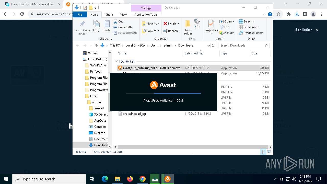Viewport: 327px width, 184px height.
Task: Open the Application Tools tab
Action: (146, 15)
